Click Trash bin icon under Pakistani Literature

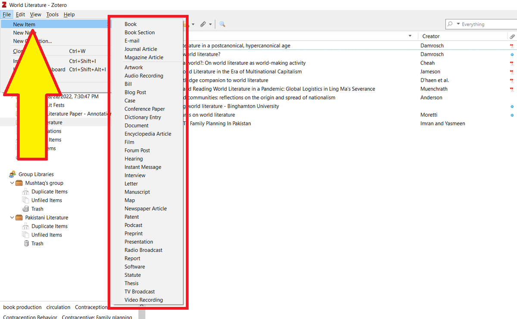click(25, 243)
